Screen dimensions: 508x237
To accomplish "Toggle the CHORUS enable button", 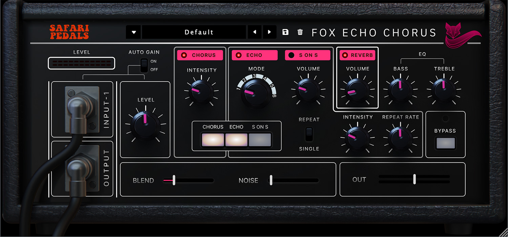I will coord(200,55).
